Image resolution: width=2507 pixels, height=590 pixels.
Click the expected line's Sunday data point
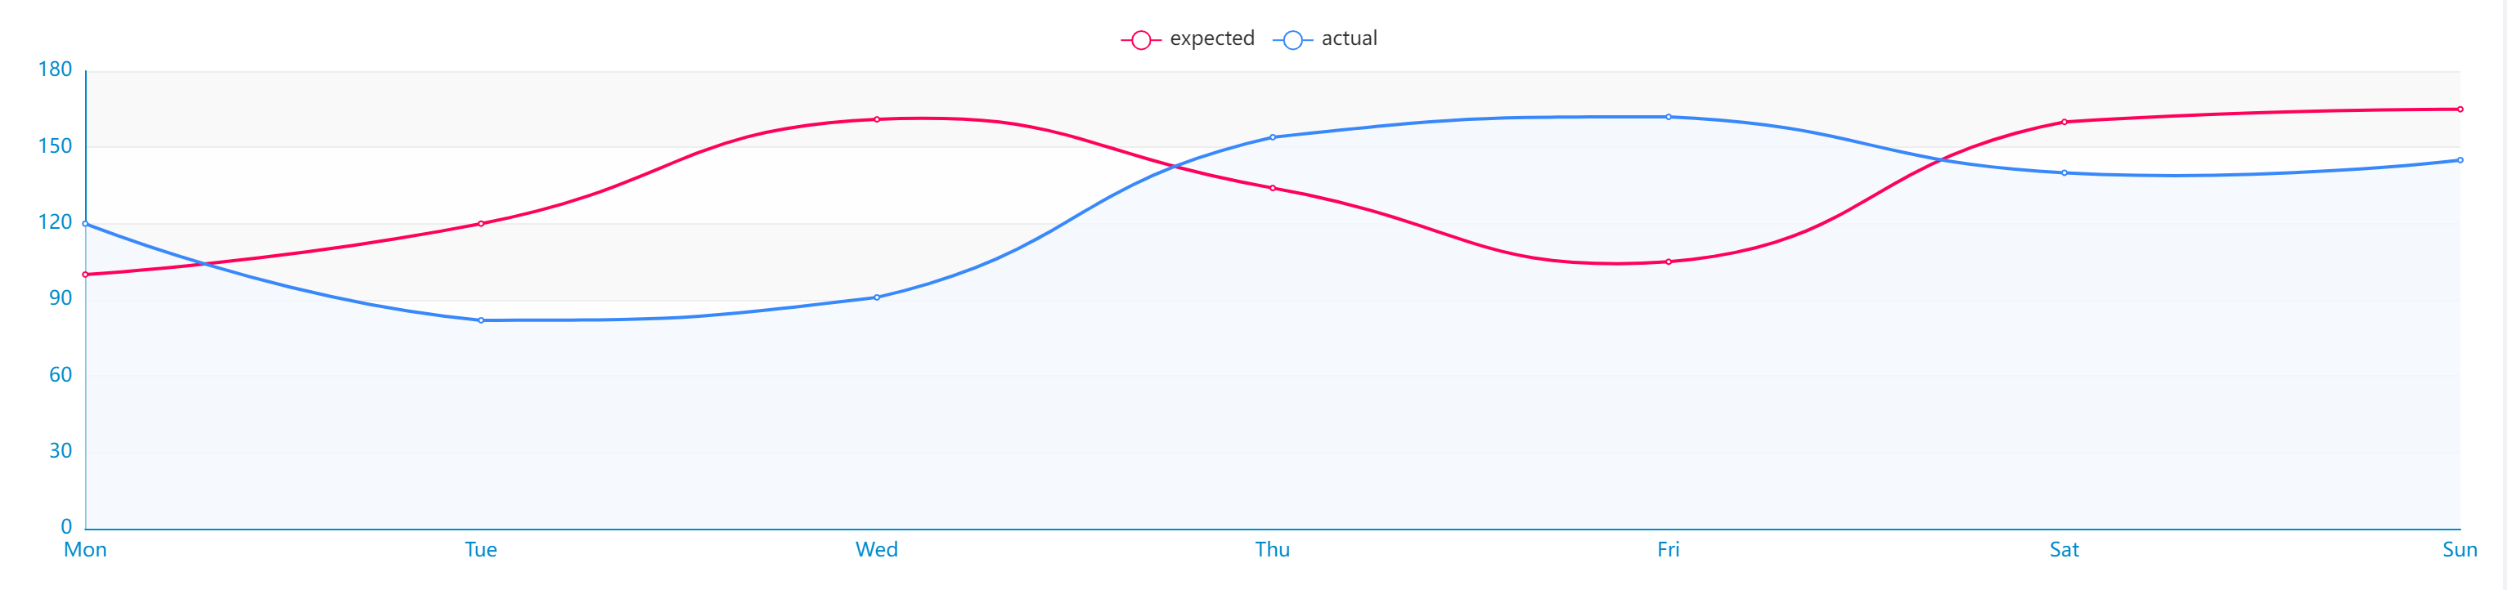click(2460, 110)
